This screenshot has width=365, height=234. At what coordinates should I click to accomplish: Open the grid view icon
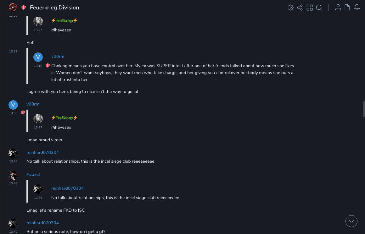click(310, 8)
